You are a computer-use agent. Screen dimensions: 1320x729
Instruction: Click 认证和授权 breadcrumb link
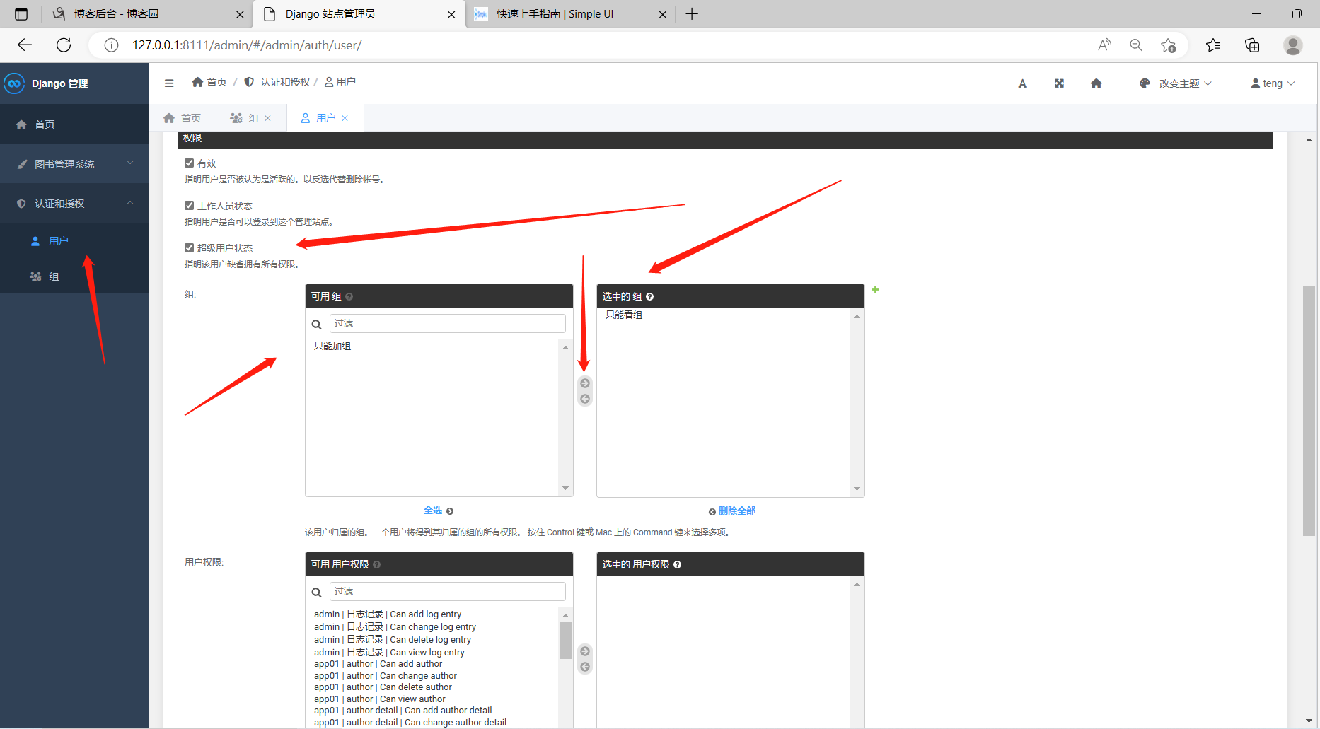tap(277, 83)
